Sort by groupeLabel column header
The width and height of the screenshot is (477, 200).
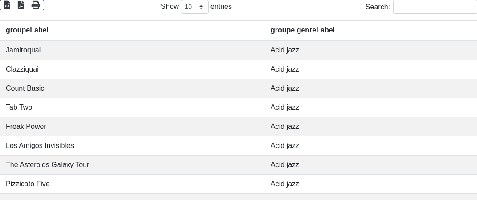point(27,30)
